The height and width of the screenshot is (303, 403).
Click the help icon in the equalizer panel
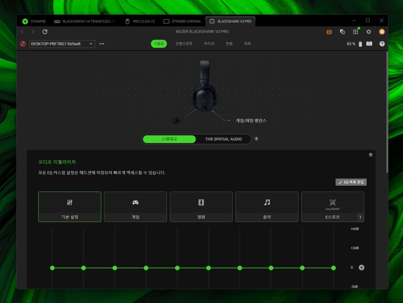[x=370, y=155]
